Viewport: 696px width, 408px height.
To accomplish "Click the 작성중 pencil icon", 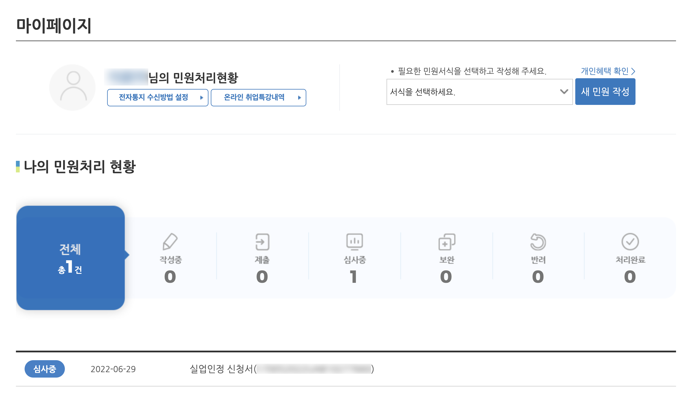I will point(170,241).
